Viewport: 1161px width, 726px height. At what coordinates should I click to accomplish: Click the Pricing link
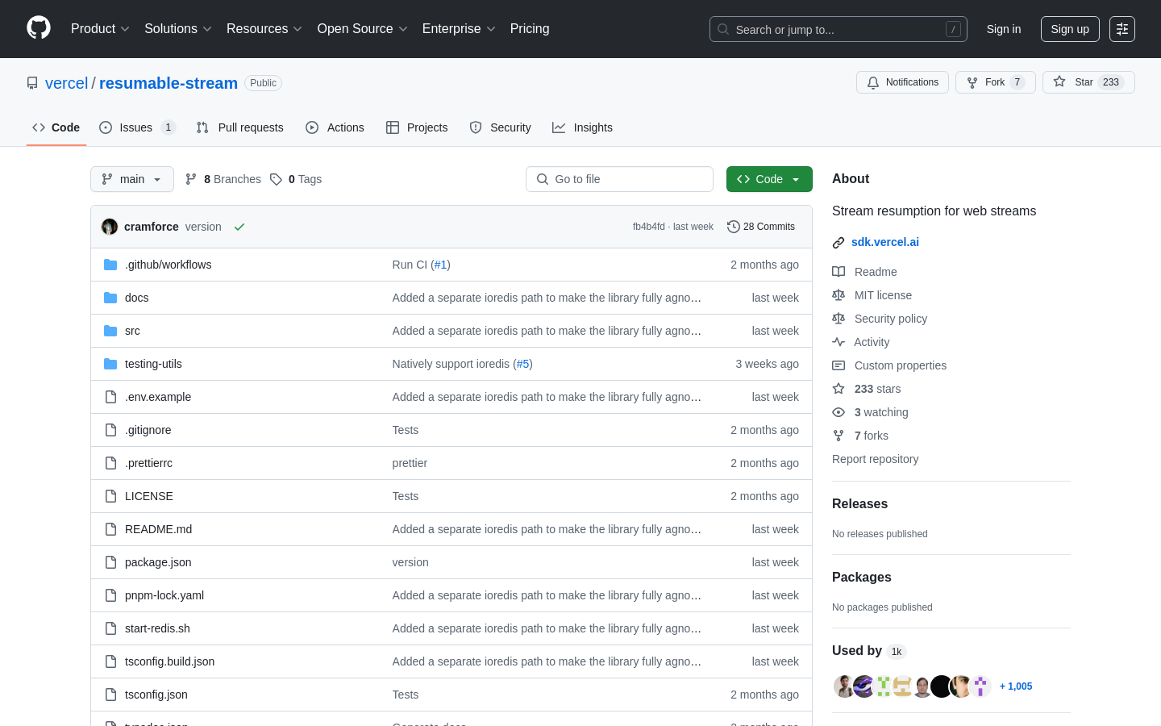(x=530, y=29)
